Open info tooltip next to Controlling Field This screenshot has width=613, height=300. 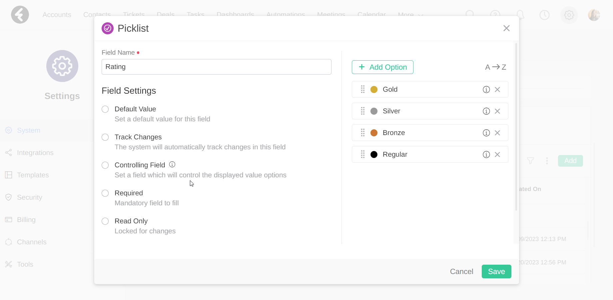[172, 164]
